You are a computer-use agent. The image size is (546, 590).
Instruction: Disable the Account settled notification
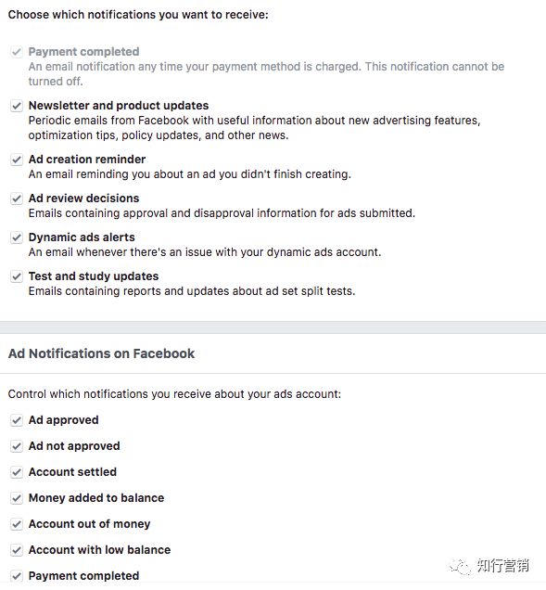pos(17,472)
